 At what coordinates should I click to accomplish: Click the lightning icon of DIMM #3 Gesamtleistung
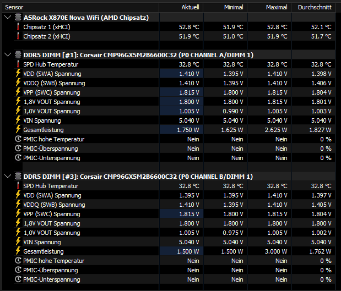18,251
